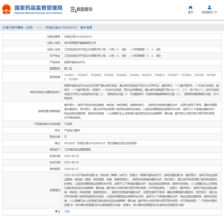Select expiry date 2024-04-21
224x216 pixels.
(71, 169)
